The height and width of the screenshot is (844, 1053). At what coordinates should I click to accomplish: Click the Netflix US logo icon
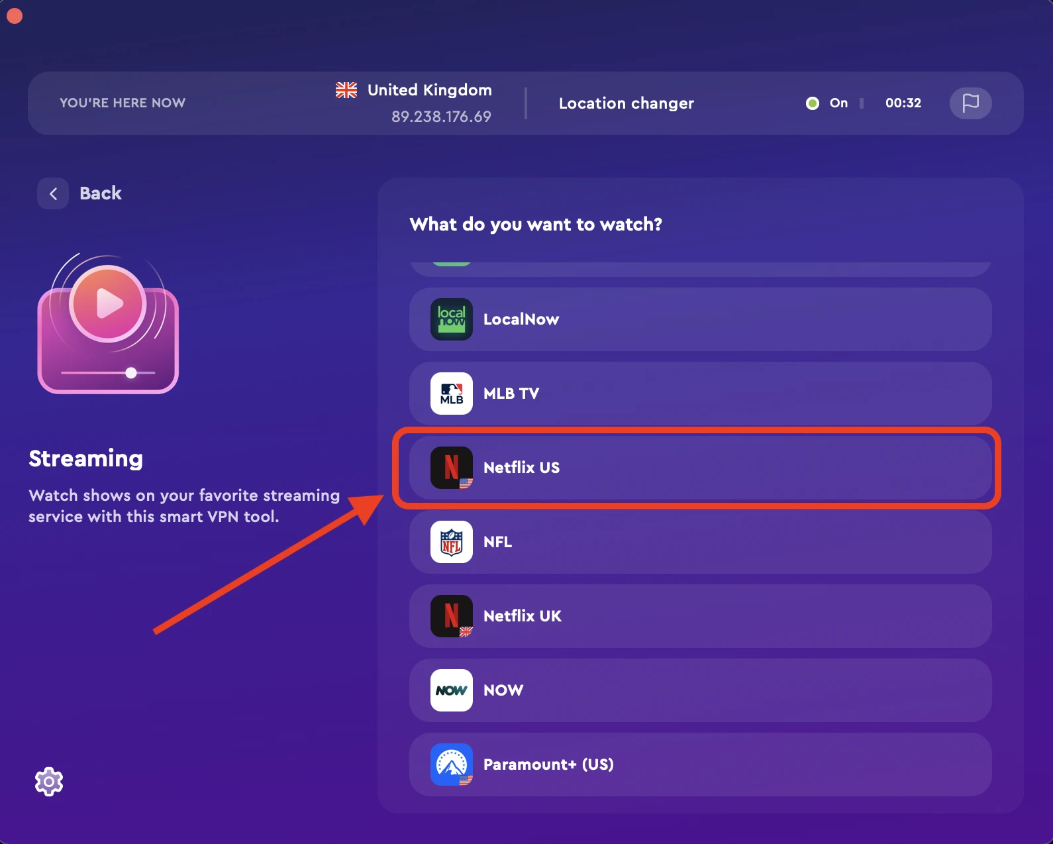pos(452,468)
